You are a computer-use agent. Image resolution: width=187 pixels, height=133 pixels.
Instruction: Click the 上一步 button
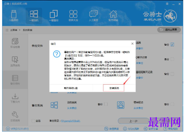[x=133, y=121]
